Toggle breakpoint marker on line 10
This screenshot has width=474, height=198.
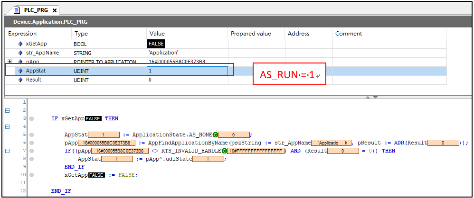point(31,175)
